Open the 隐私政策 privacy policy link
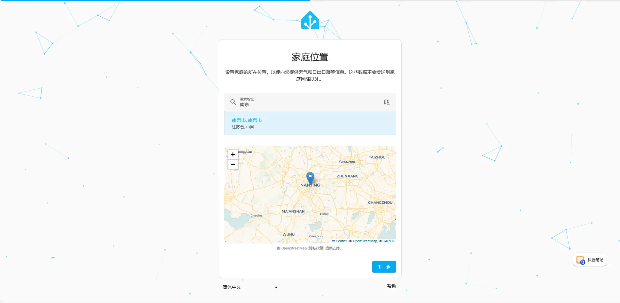This screenshot has width=620, height=303. [x=316, y=248]
